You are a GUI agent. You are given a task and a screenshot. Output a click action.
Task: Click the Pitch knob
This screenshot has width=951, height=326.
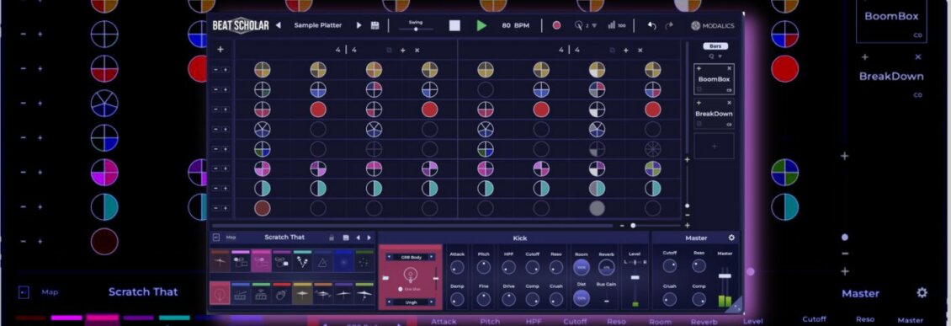click(483, 267)
